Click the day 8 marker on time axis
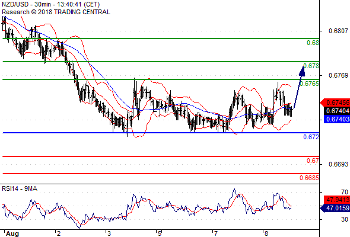Viewport: 350px width, 237px height. point(266,233)
